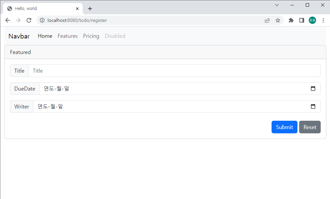The image size is (330, 199).
Task: Go to Home in navbar
Action: click(45, 36)
